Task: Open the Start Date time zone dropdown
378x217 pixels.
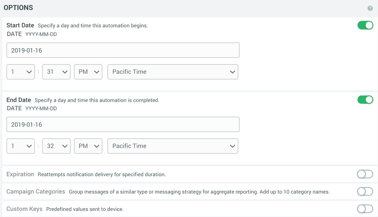Action: tap(173, 72)
